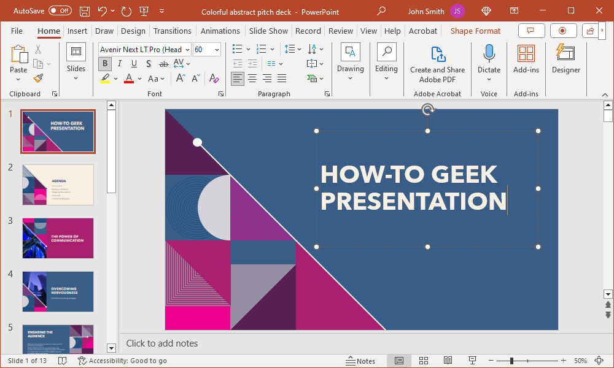
Task: Pick the red Font Color swatch
Action: pyautogui.click(x=128, y=79)
